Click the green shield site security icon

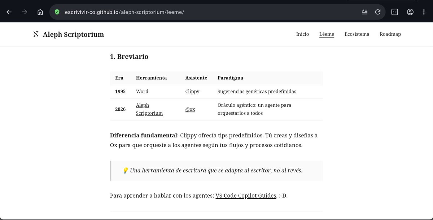tap(57, 12)
